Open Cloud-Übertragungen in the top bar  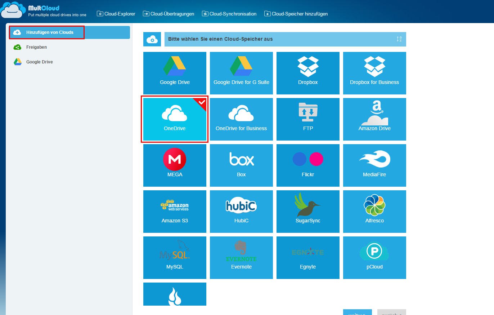[x=169, y=14]
